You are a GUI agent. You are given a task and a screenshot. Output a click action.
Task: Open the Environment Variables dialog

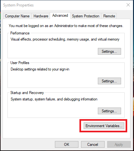coord(104,126)
